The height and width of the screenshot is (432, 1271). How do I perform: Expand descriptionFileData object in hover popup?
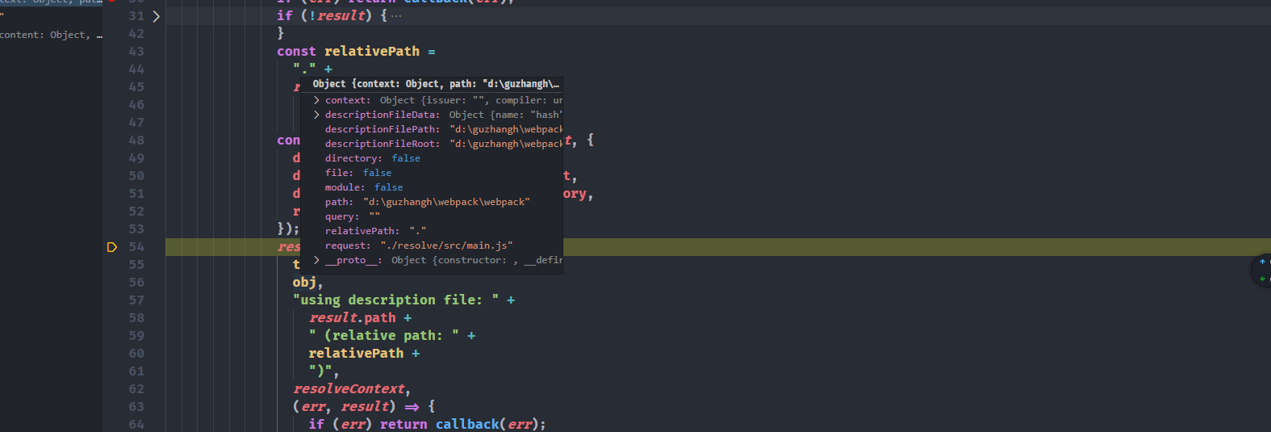[x=317, y=115]
